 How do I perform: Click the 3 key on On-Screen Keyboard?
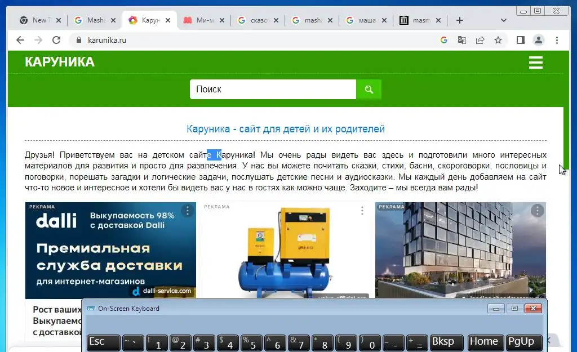tap(204, 343)
